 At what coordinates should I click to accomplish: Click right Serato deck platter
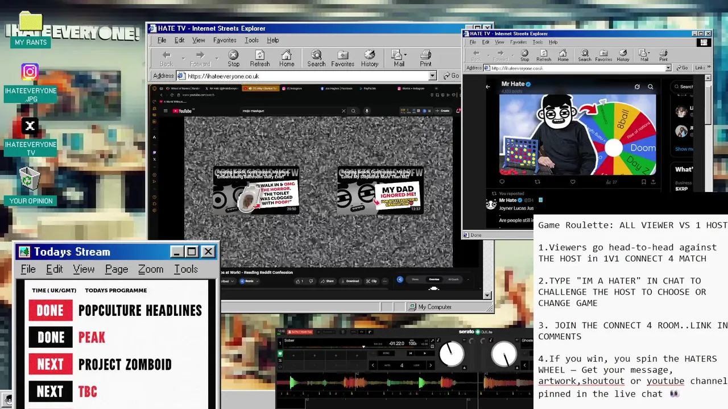504,354
